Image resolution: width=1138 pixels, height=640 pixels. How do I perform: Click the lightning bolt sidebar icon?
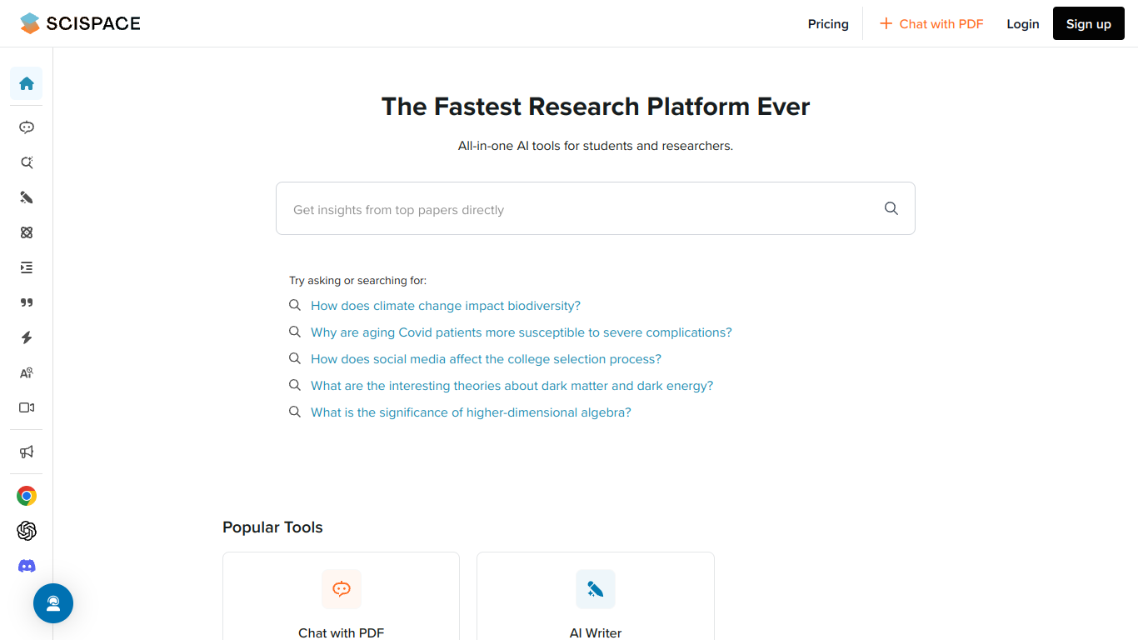[x=27, y=337]
